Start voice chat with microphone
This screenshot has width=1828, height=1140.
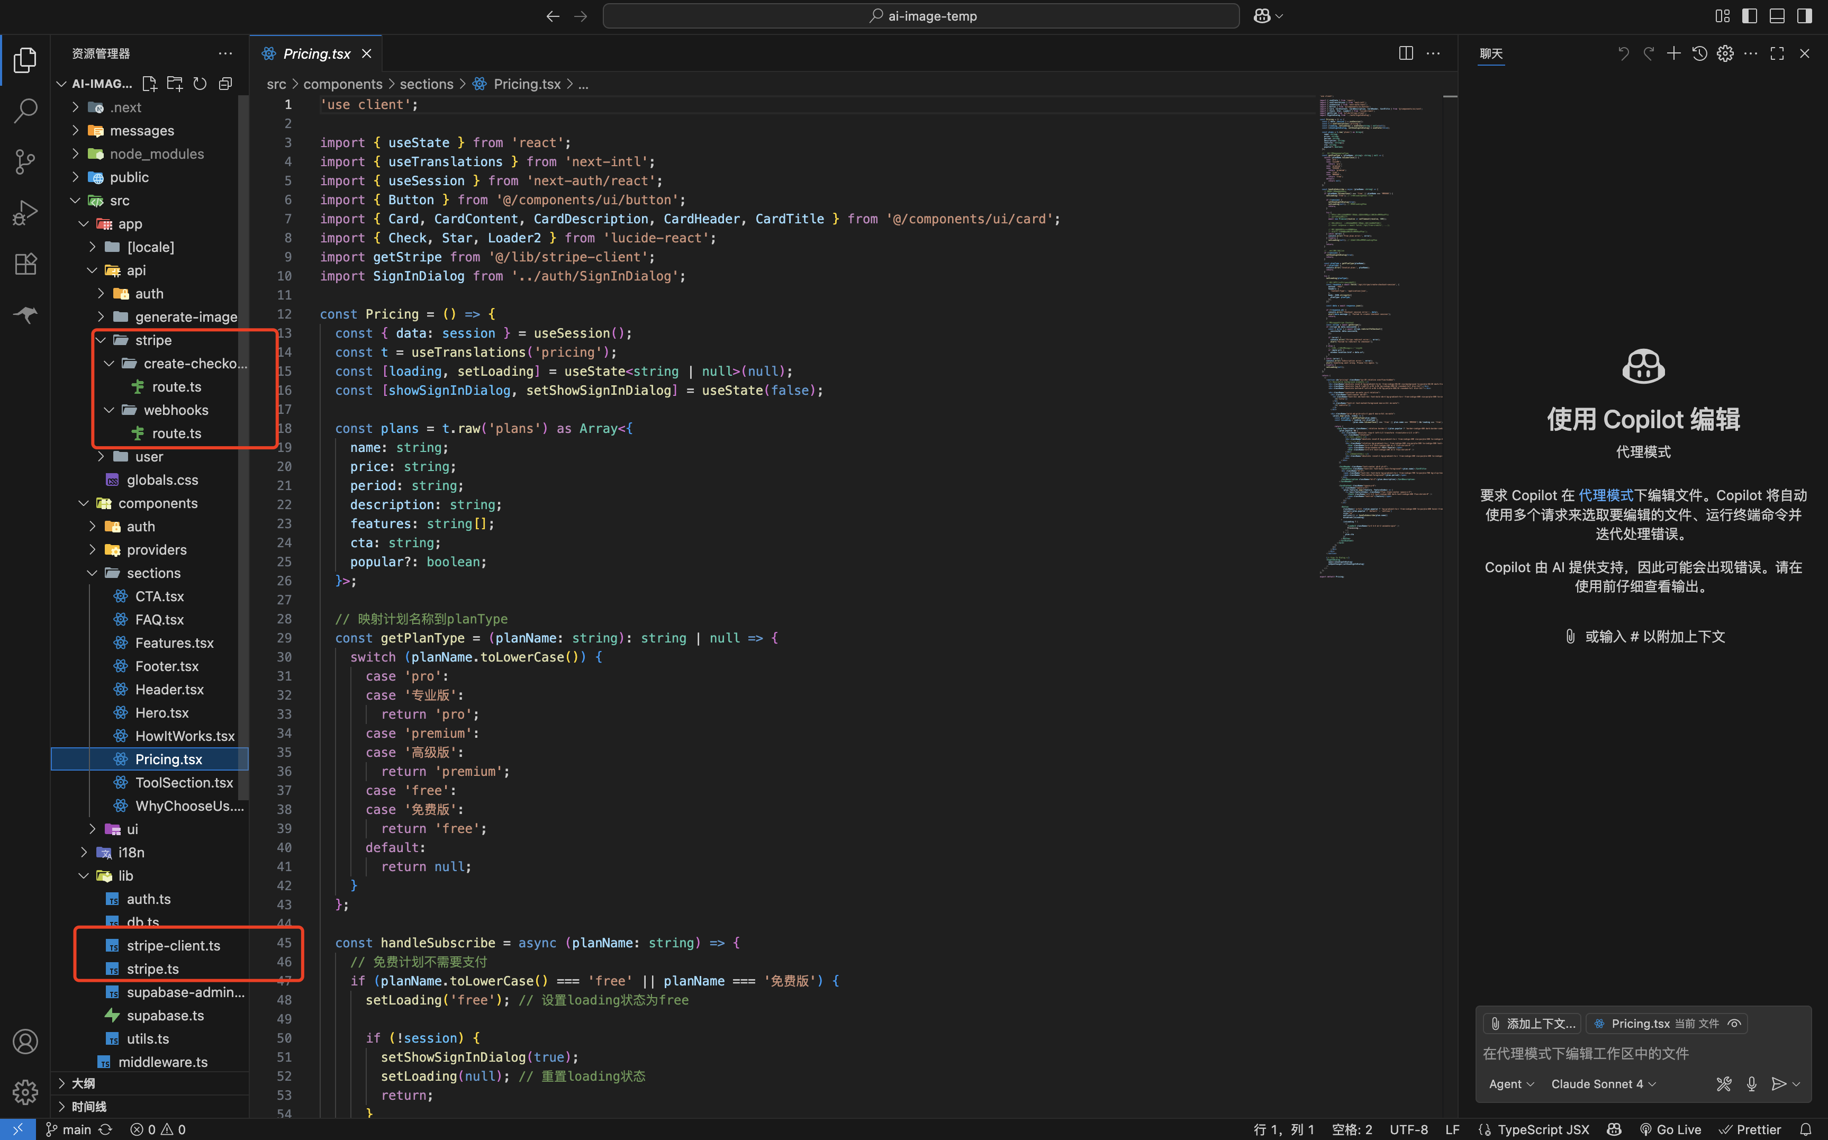point(1751,1084)
